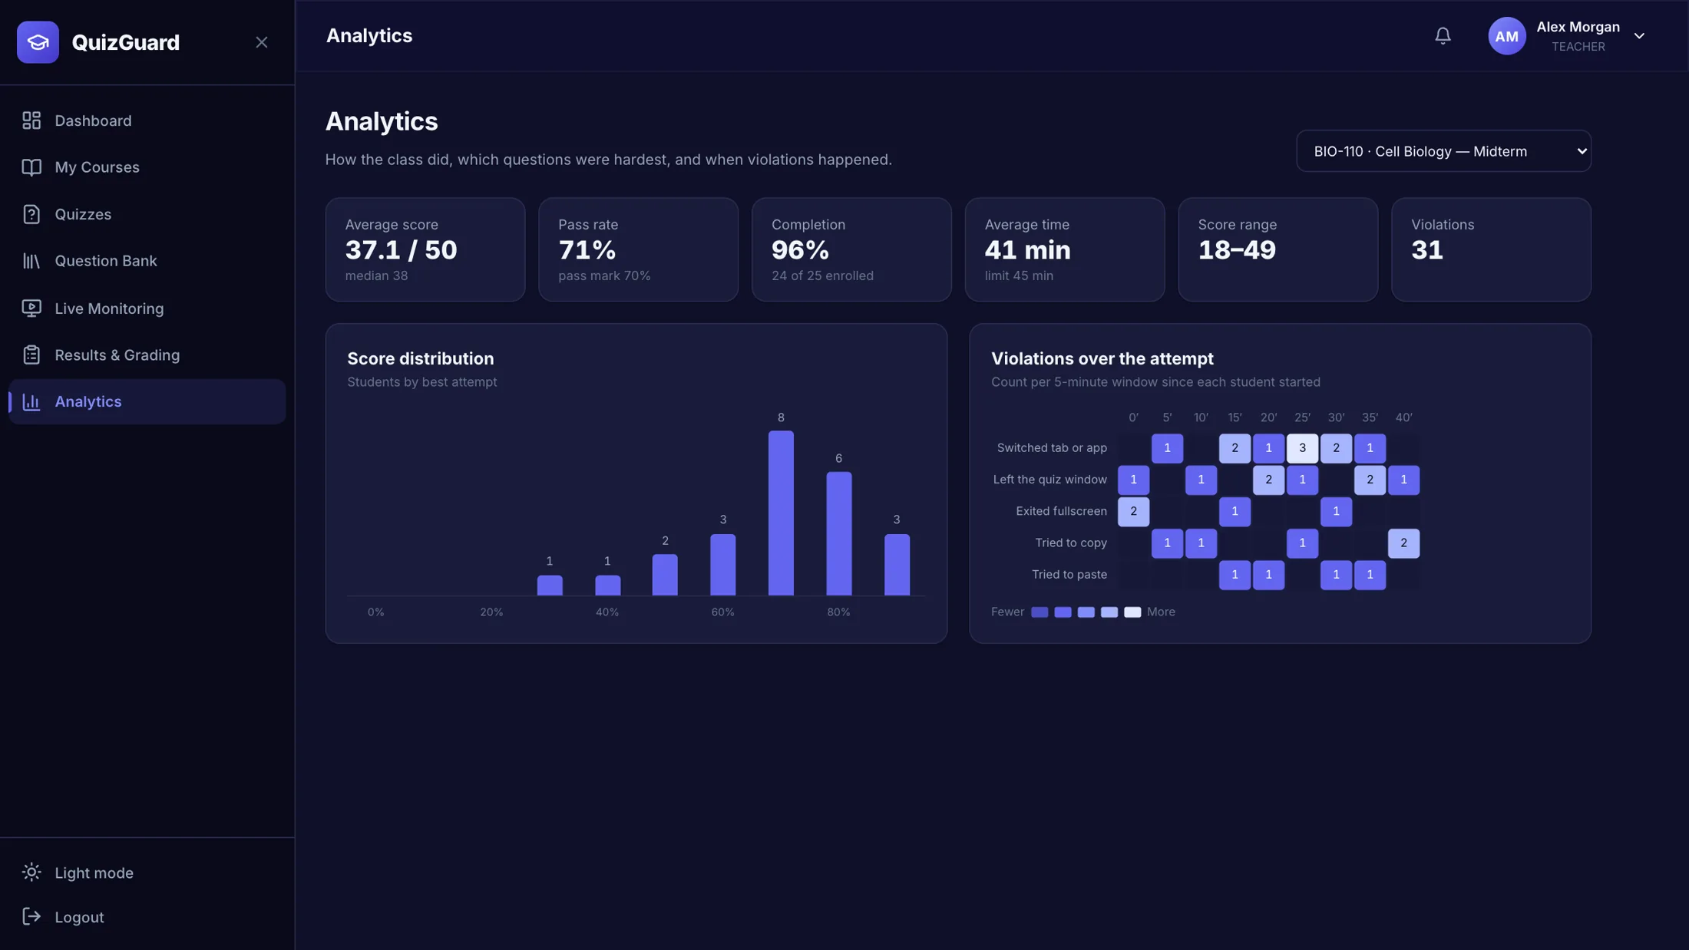Viewport: 1689px width, 950px height.
Task: Click the Logout arrow icon
Action: (31, 917)
